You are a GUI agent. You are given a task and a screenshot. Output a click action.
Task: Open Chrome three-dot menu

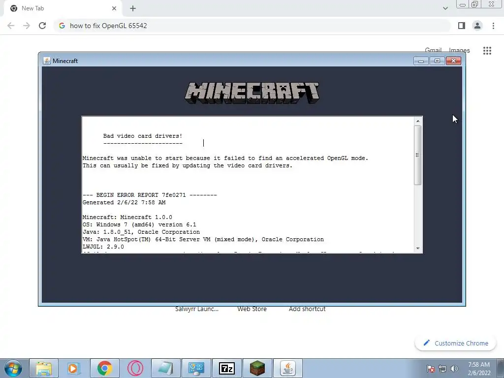coord(493,26)
